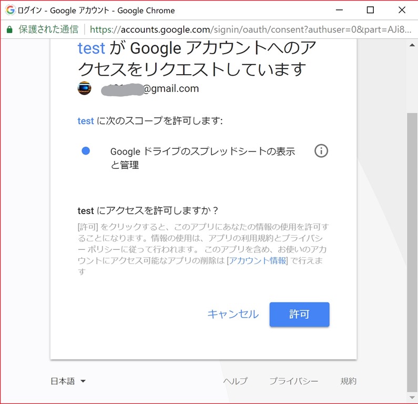Click the info icon beside the spreadsheet scope
Image resolution: width=418 pixels, height=404 pixels.
(x=321, y=151)
